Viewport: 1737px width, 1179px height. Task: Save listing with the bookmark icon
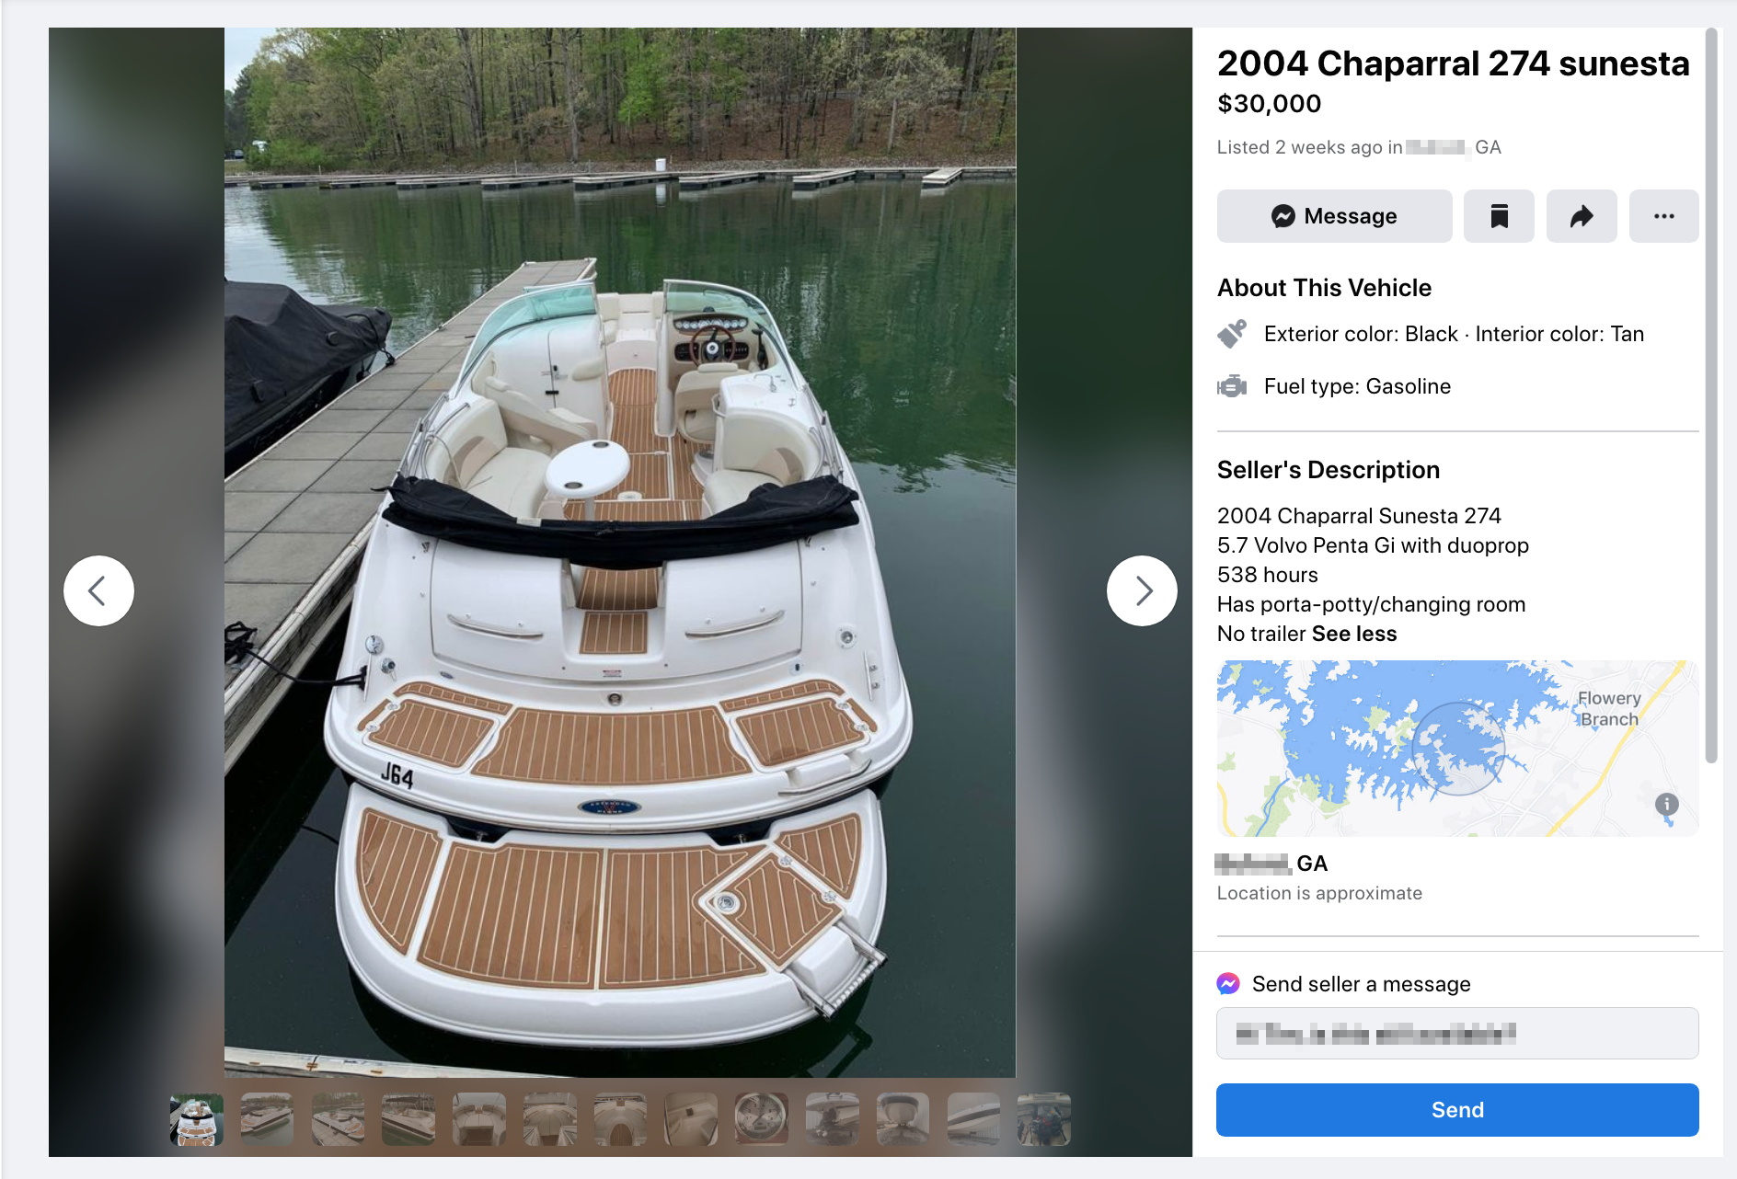coord(1499,216)
